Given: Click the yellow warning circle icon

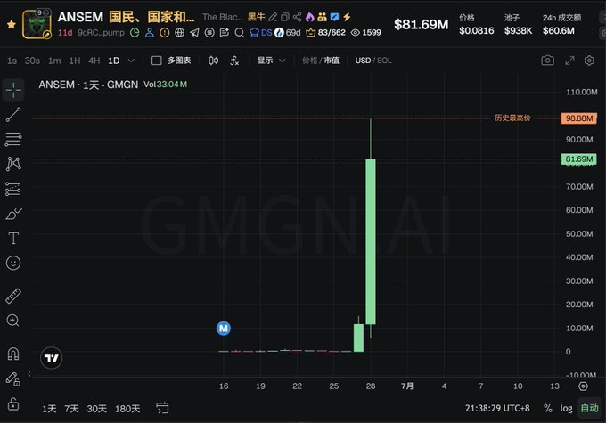Looking at the screenshot, I should click(x=165, y=33).
